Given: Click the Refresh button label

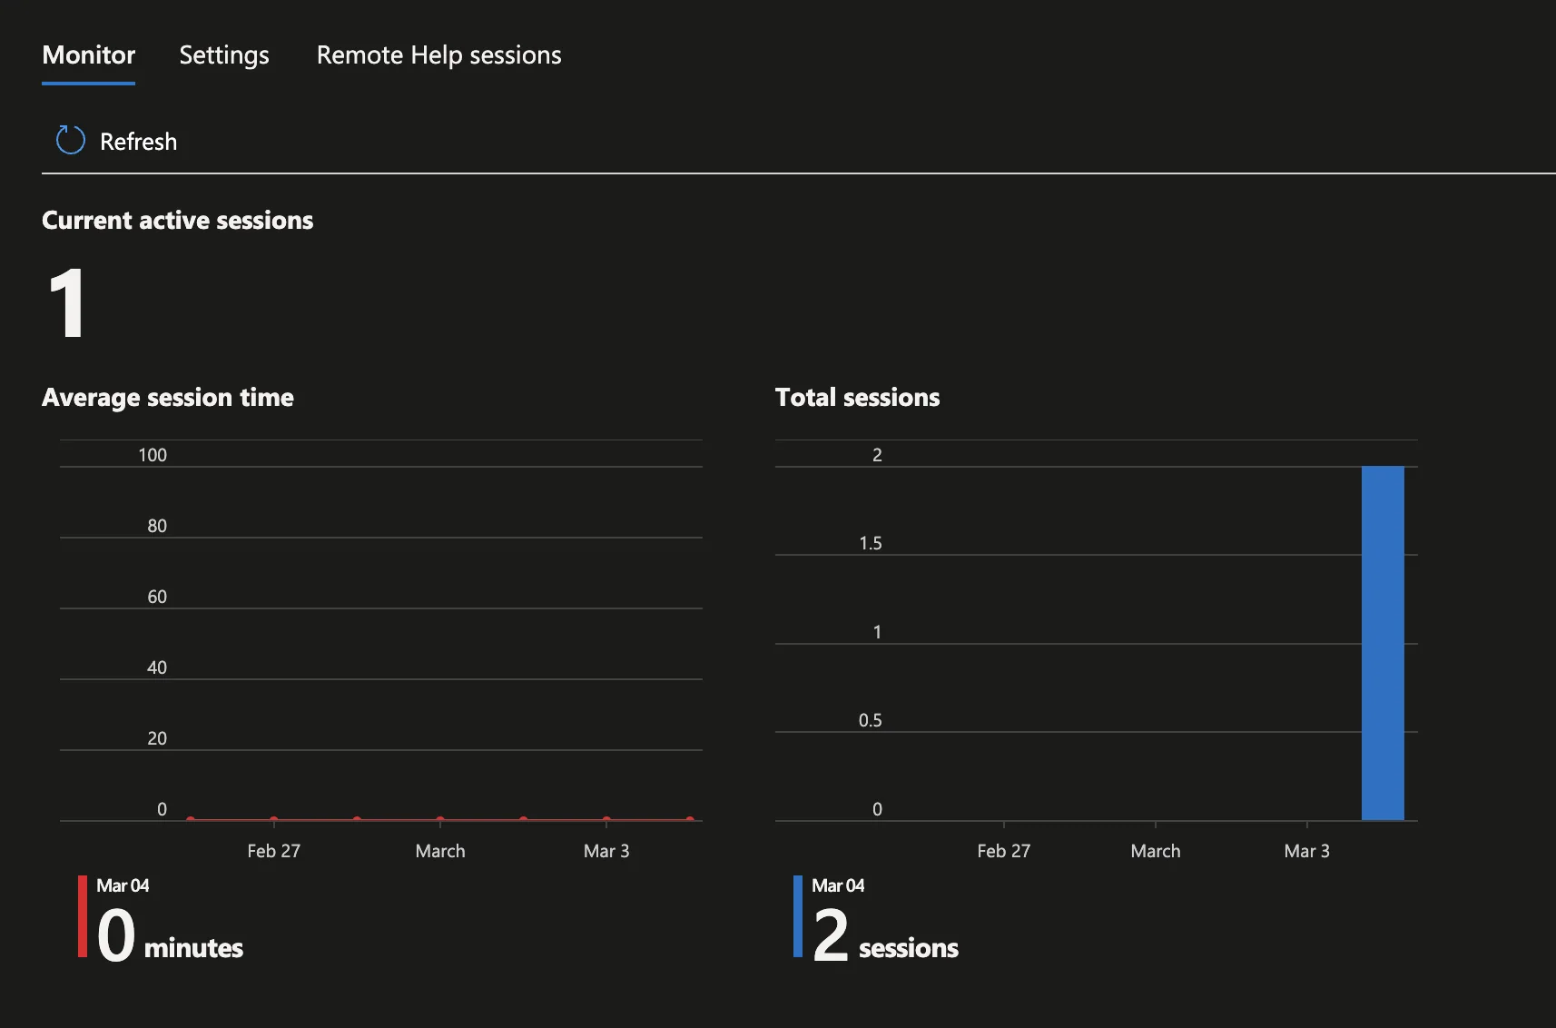Looking at the screenshot, I should pos(138,142).
